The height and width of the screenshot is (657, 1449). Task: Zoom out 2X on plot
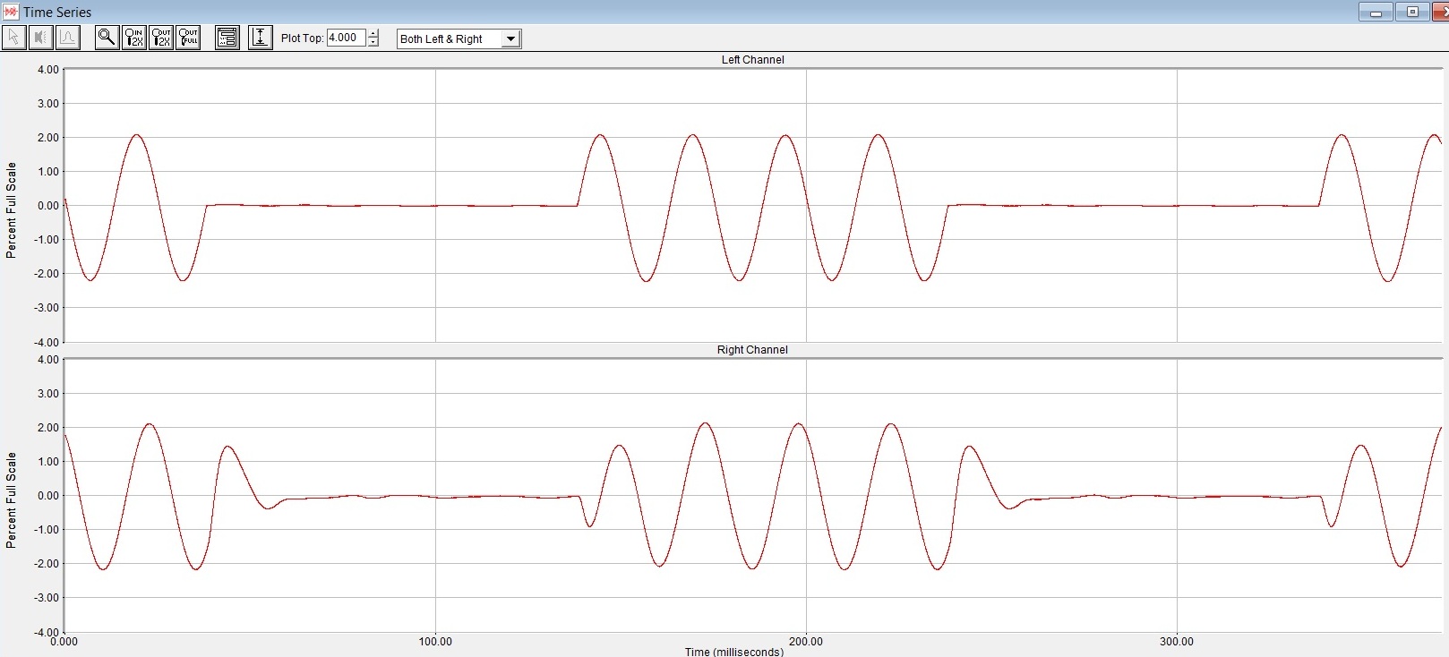click(161, 38)
